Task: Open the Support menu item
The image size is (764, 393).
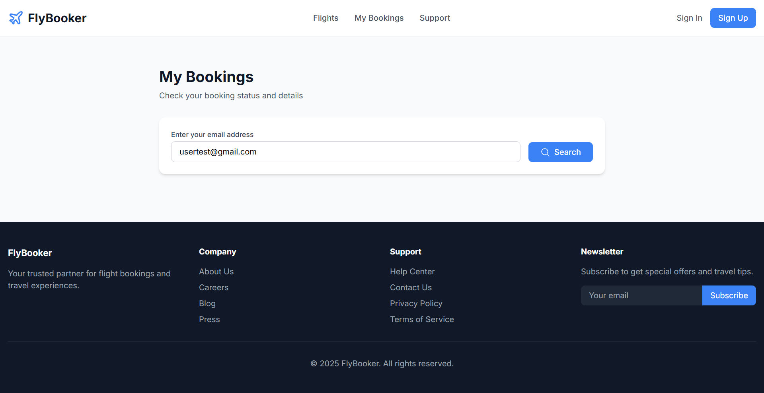Action: click(x=435, y=18)
